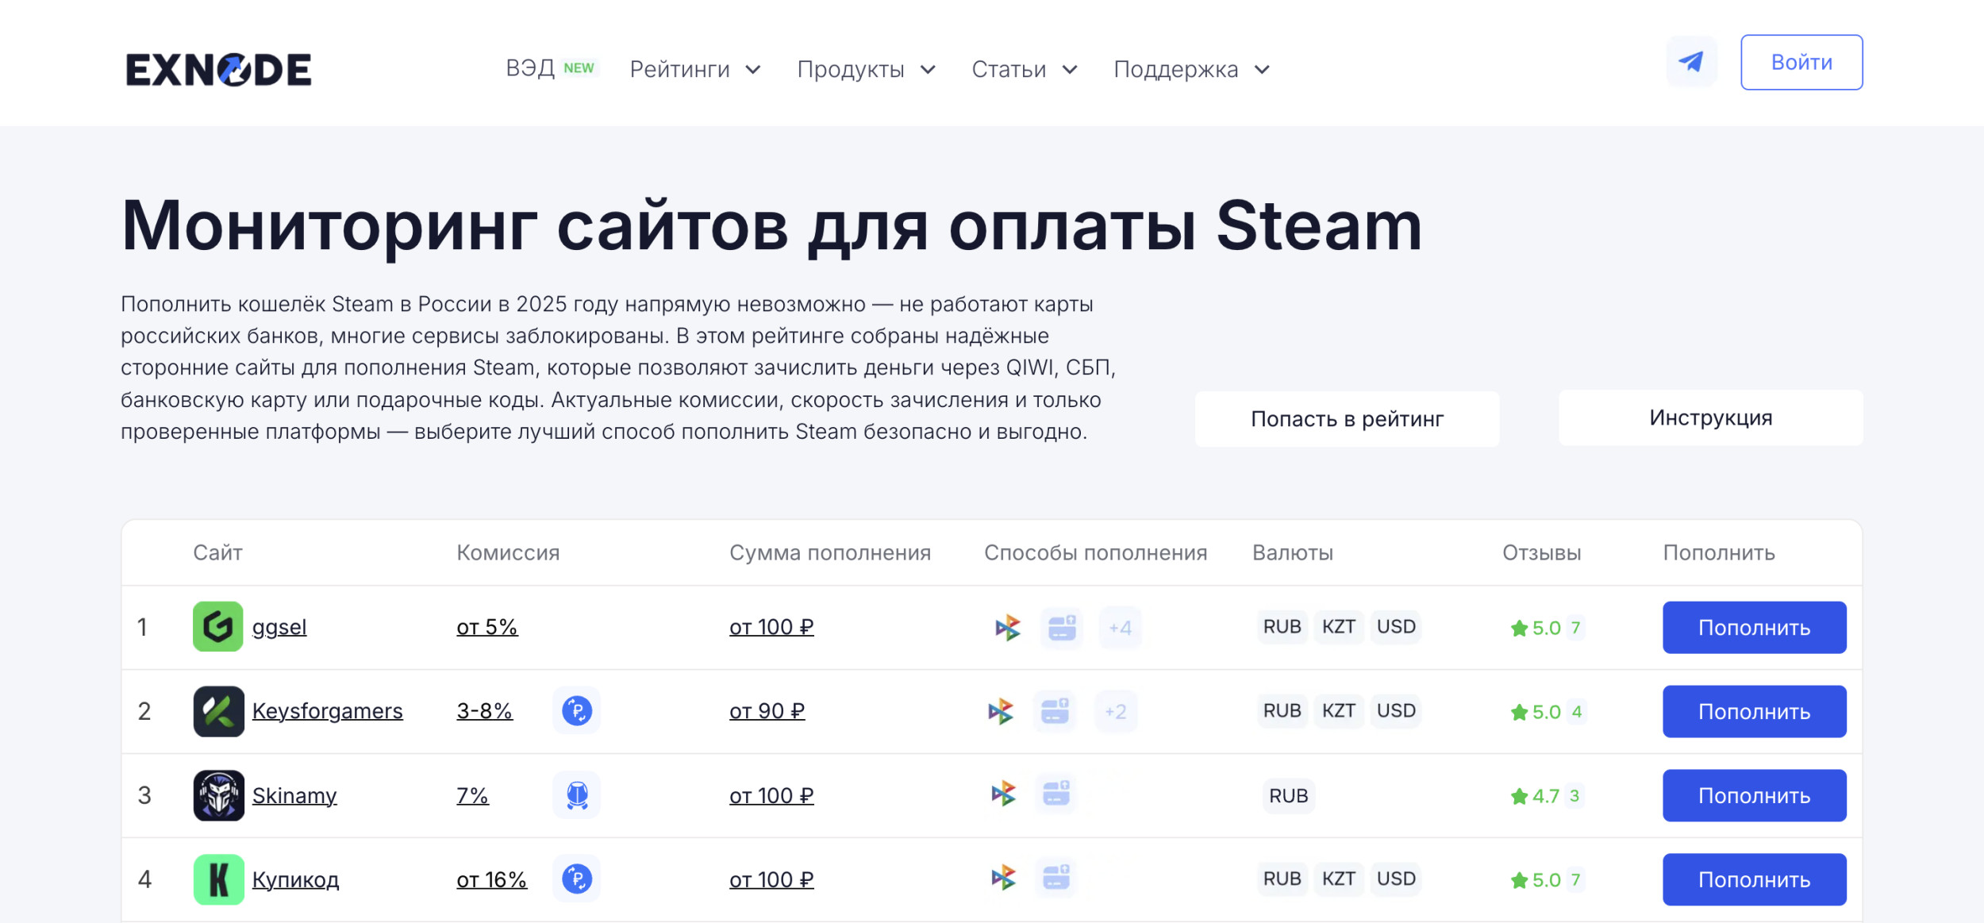Image resolution: width=1984 pixels, height=923 pixels.
Task: Click the blue badge beside Skinamy 7%
Action: [x=577, y=795]
